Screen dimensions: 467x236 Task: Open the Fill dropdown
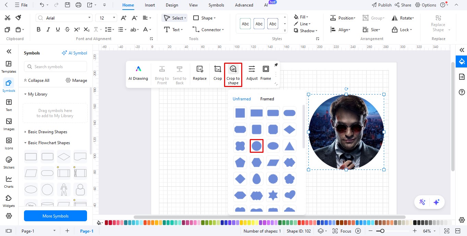click(301, 17)
